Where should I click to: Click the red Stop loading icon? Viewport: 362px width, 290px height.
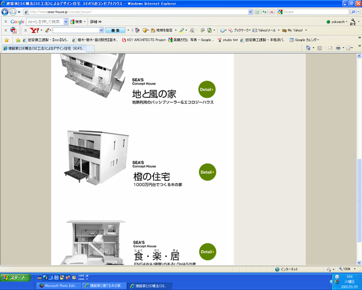point(271,12)
